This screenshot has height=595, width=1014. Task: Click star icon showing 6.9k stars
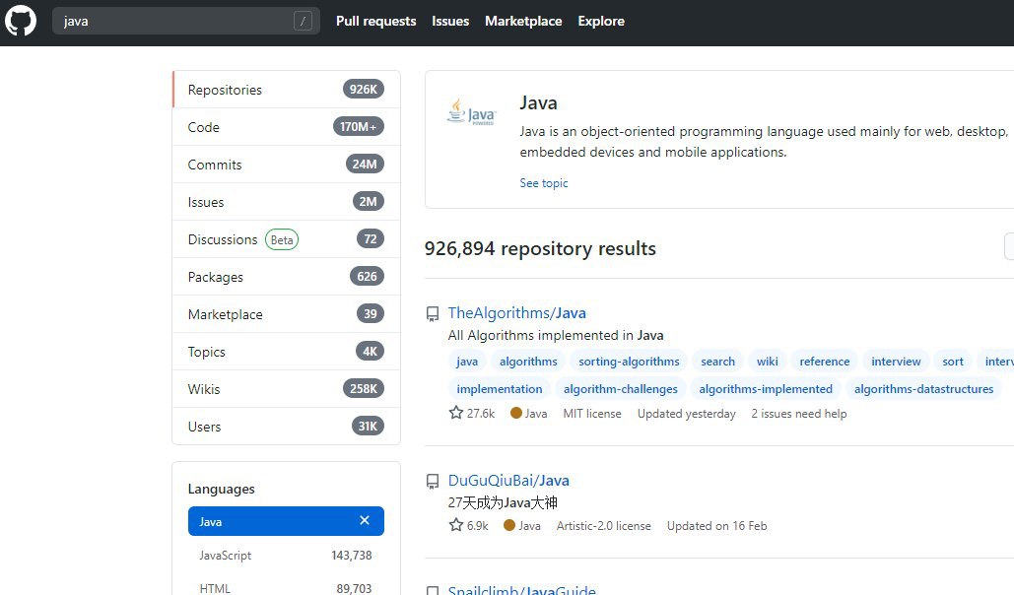456,525
